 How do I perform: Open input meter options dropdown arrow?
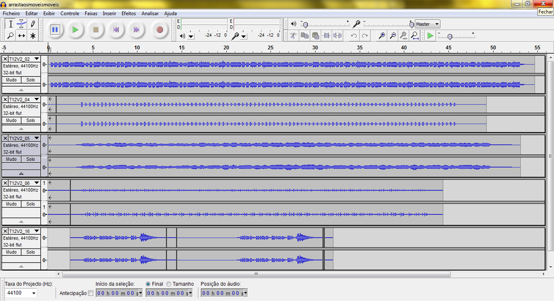(x=243, y=36)
